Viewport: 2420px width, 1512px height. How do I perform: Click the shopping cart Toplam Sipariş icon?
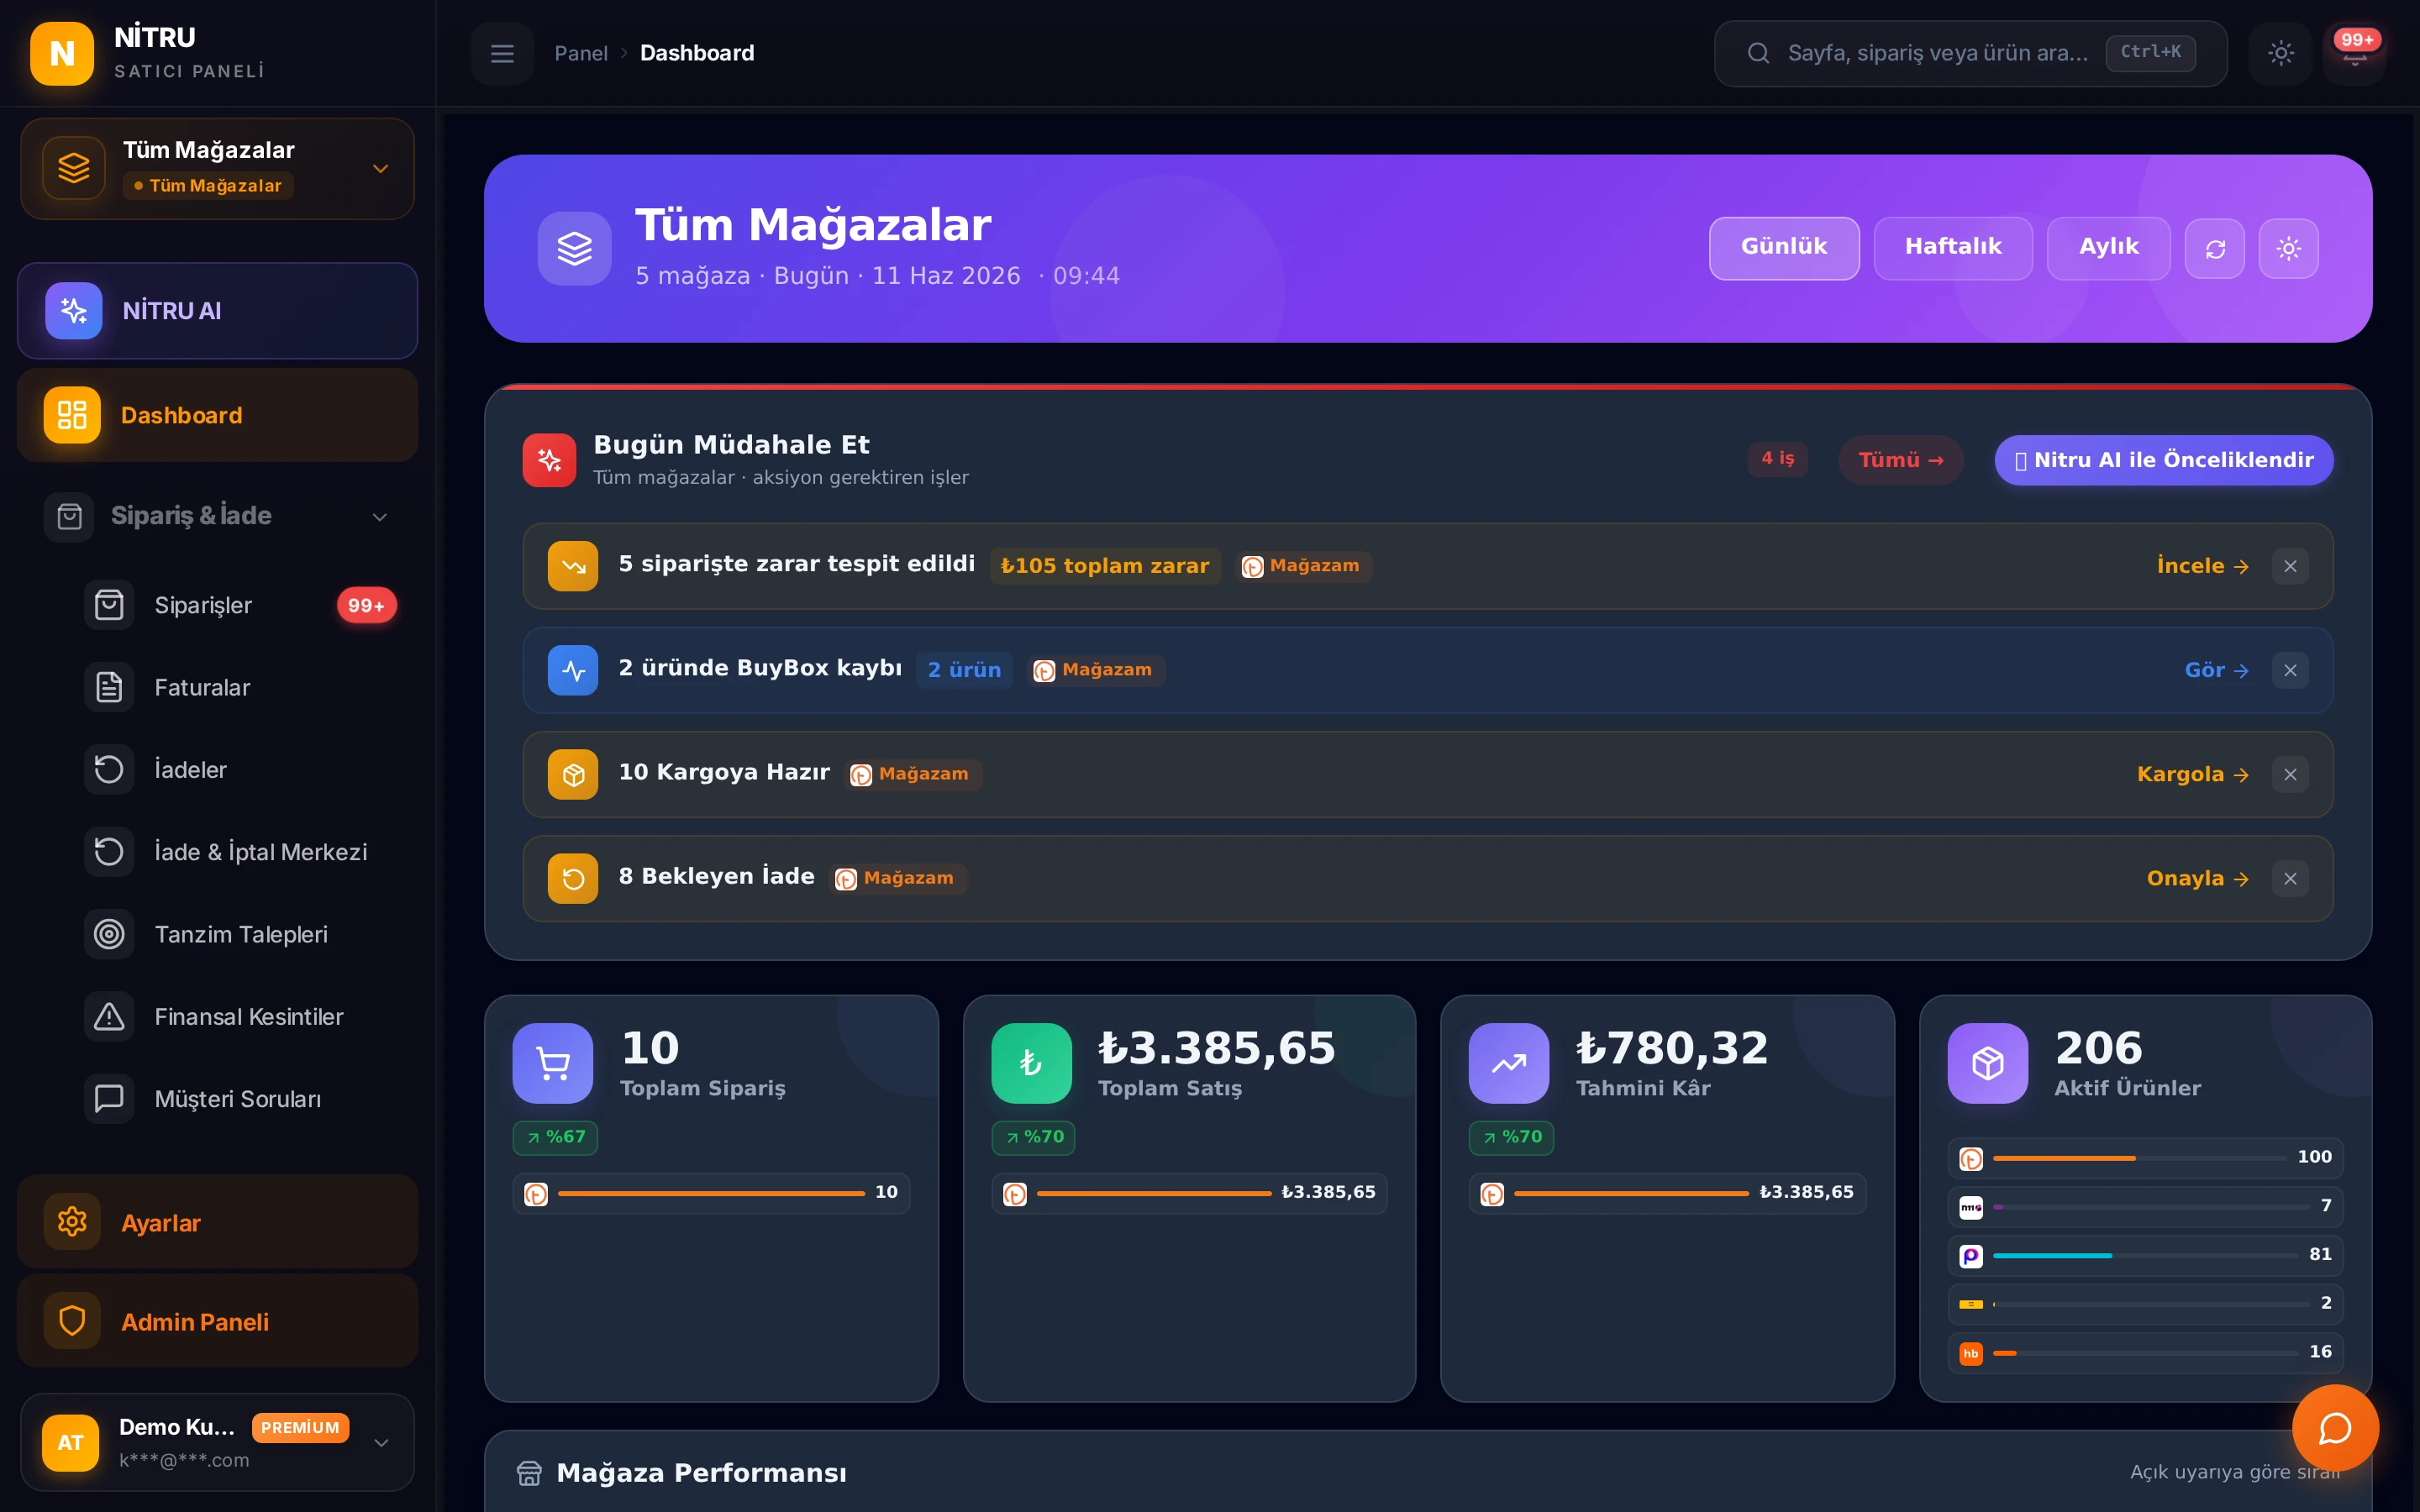[553, 1063]
